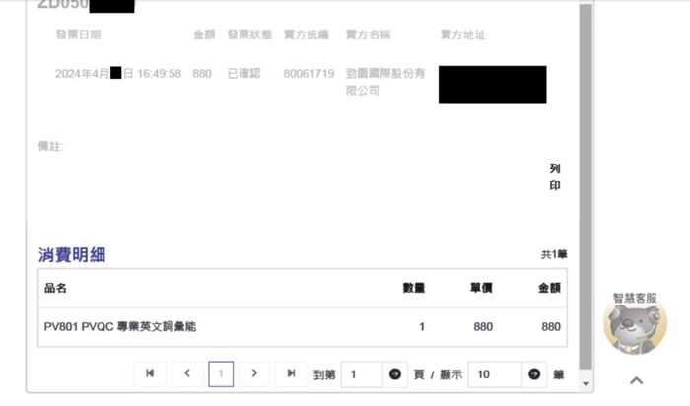Jump to the last page of results
Viewport: 690px width, 406px height.
(291, 373)
